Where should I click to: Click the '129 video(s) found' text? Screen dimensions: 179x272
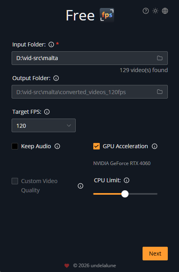(x=144, y=70)
